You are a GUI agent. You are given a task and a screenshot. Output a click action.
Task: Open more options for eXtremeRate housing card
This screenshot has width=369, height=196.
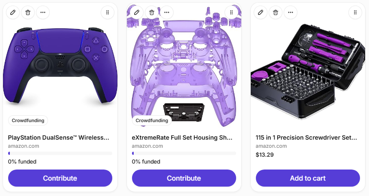167,12
